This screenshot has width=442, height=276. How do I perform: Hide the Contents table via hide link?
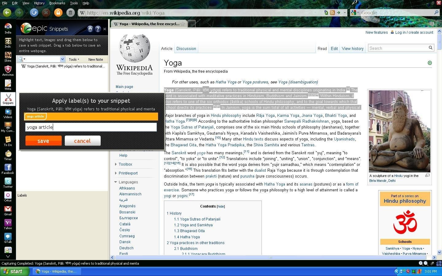coord(221,207)
